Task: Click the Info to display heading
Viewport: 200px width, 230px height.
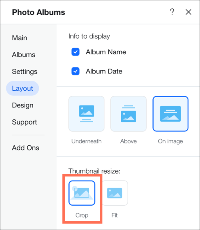Action: pyautogui.click(x=89, y=36)
